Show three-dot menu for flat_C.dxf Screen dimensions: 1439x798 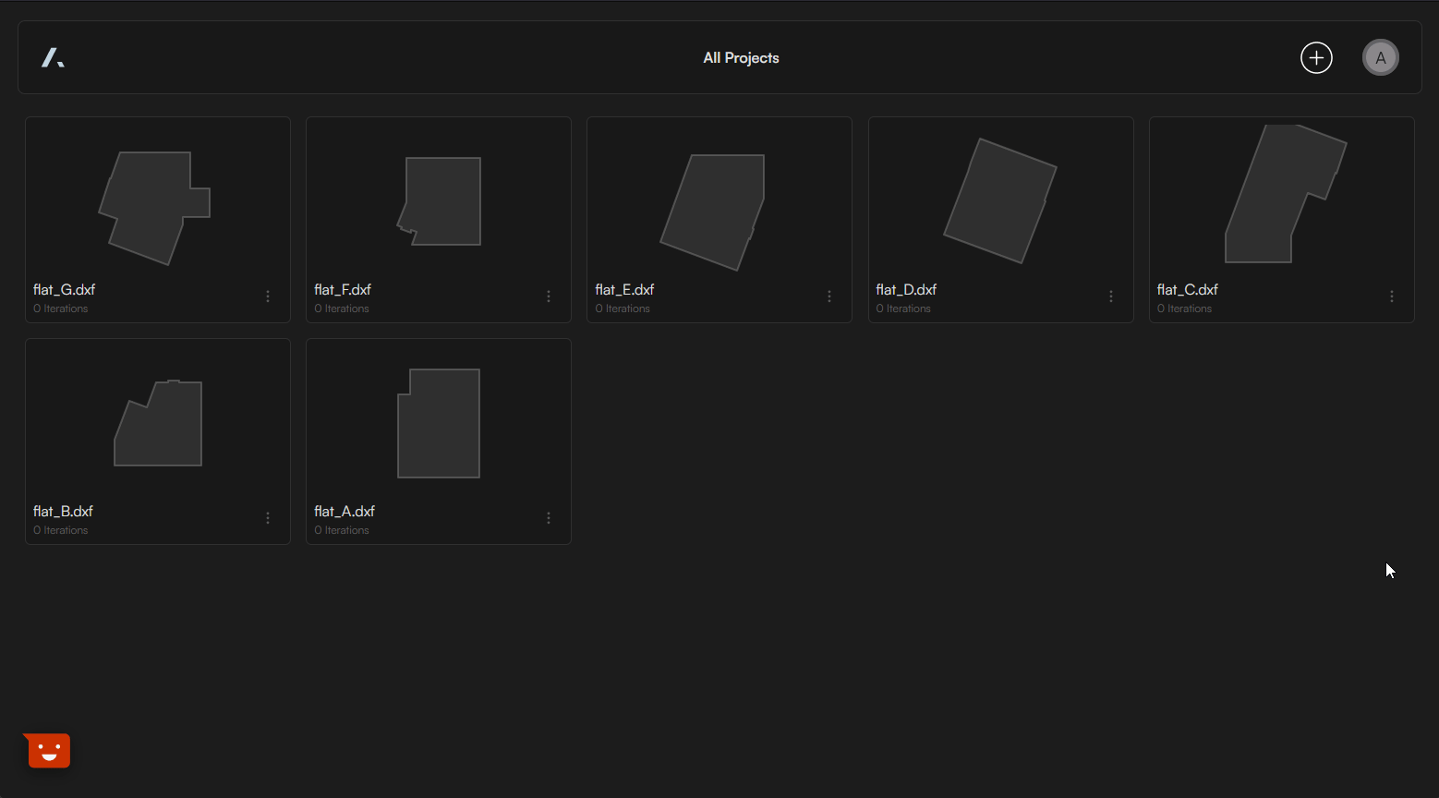1391,296
